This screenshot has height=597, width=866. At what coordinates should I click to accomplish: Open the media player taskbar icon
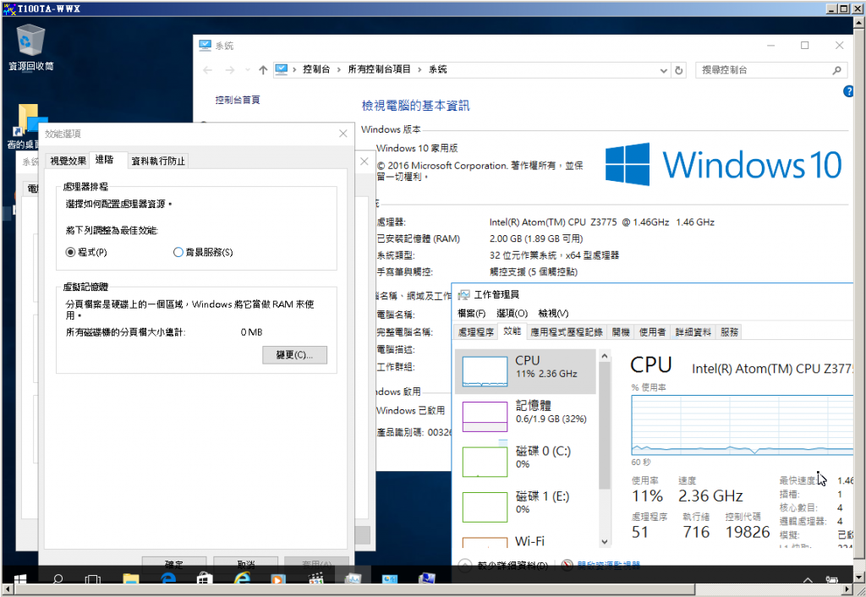pos(278,579)
